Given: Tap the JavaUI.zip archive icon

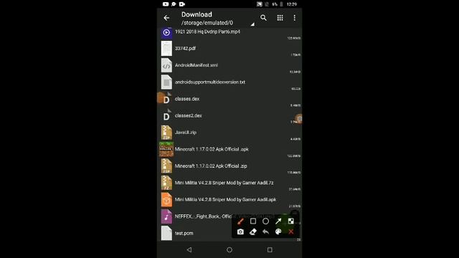Looking at the screenshot, I should coord(166,133).
